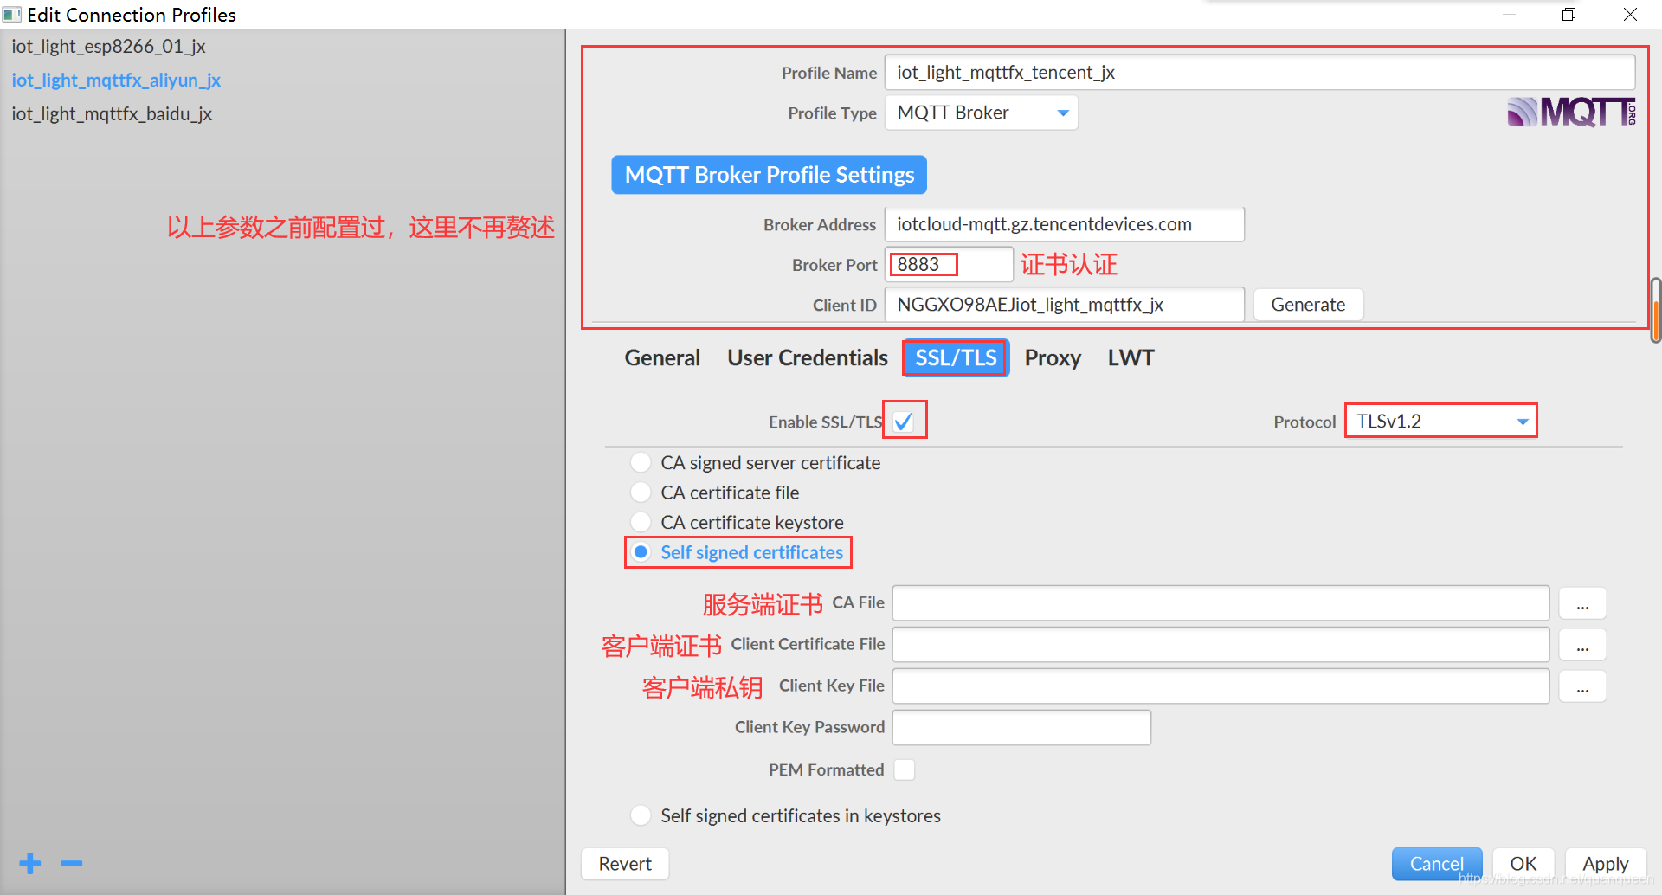This screenshot has height=895, width=1662.
Task: Select CA certificate keystore option
Action: click(738, 522)
